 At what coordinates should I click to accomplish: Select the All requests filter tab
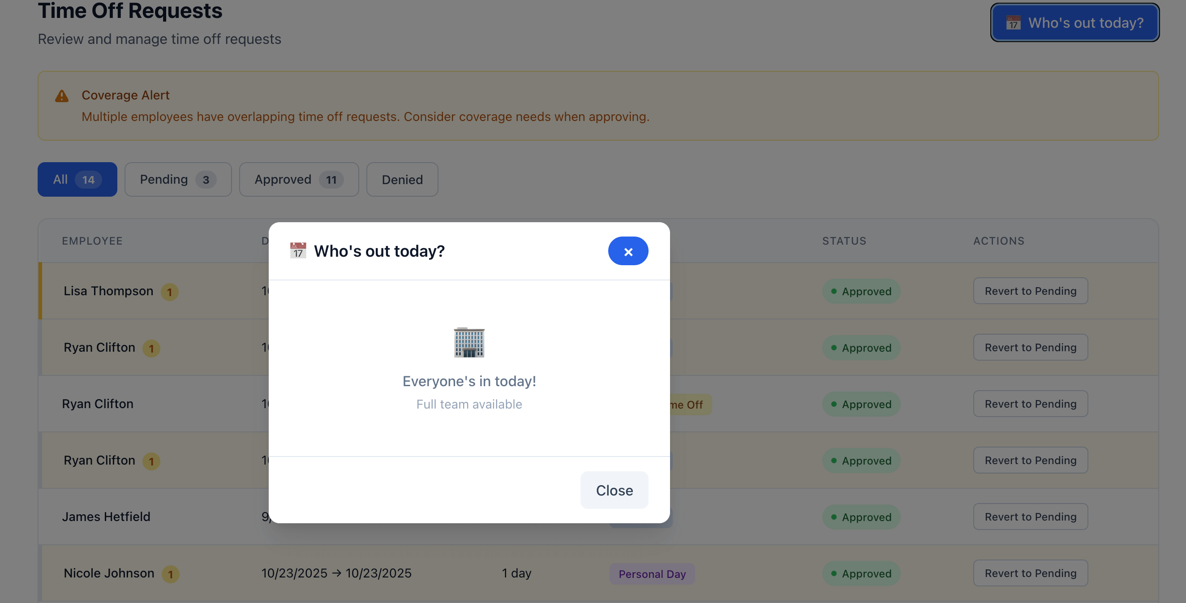(77, 180)
